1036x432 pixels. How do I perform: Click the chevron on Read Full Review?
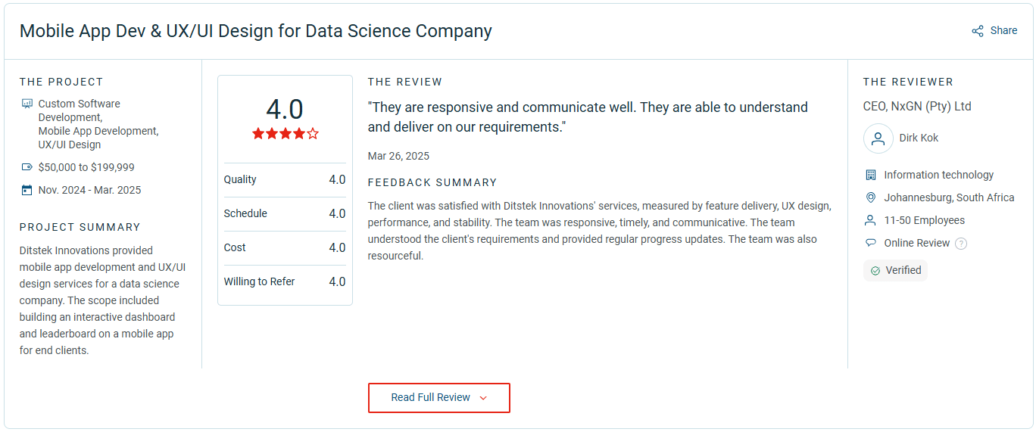483,398
